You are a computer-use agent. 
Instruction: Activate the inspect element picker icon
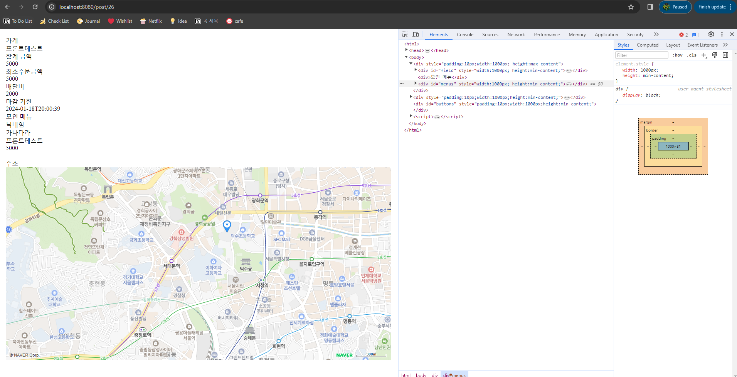[x=405, y=34]
